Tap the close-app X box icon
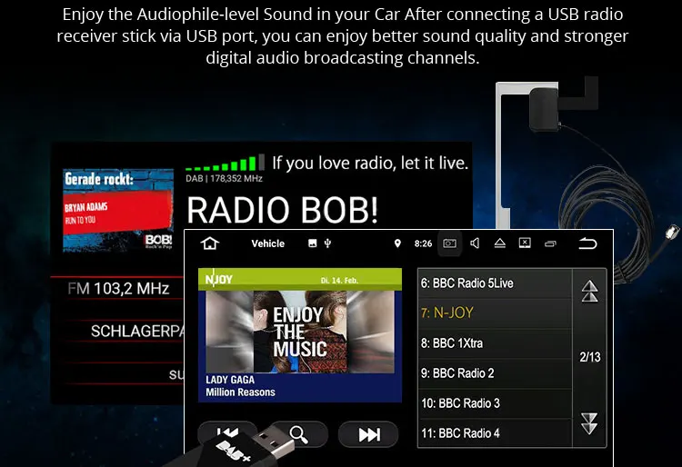 point(525,243)
